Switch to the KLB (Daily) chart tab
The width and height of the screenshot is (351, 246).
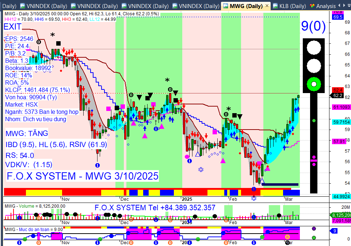(293, 6)
